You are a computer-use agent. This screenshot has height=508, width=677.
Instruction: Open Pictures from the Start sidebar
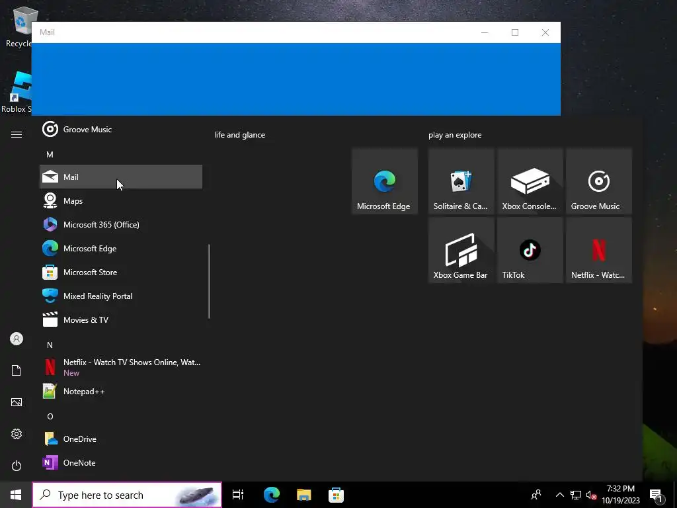[x=17, y=402]
